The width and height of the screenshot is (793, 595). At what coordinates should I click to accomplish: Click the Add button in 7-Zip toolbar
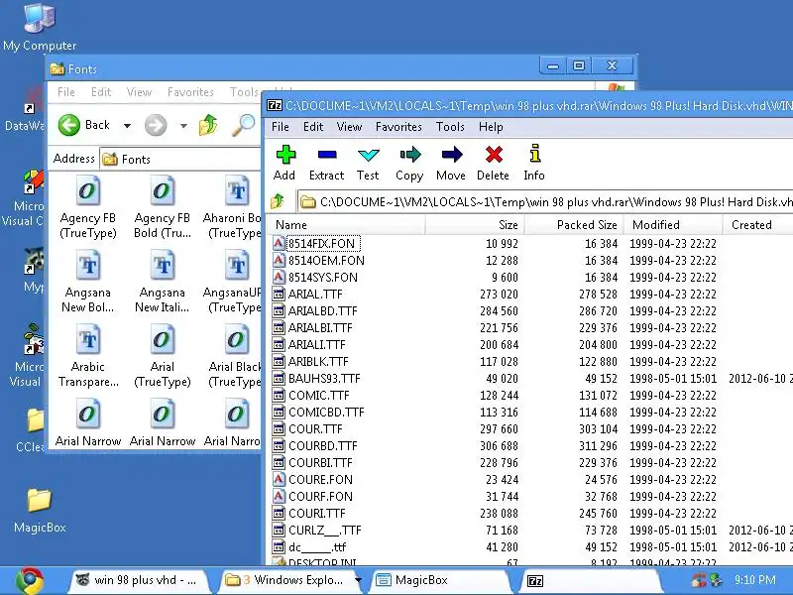[x=284, y=163]
